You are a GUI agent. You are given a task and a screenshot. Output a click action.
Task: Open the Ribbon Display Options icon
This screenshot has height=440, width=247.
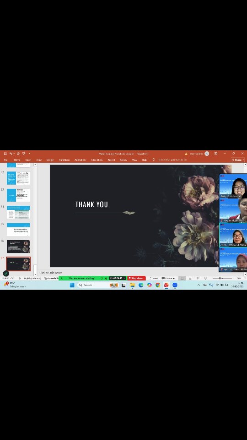pyautogui.click(x=216, y=154)
